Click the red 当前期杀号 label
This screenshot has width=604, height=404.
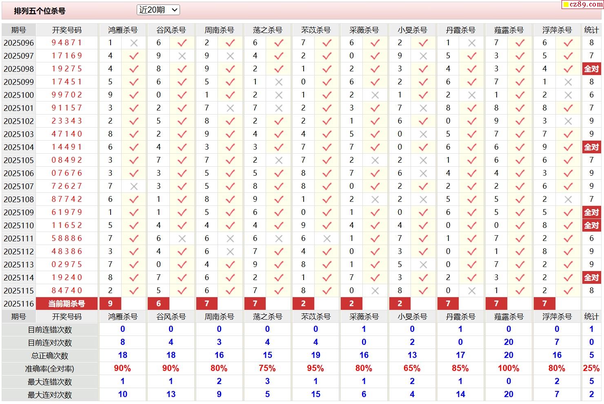pos(67,304)
